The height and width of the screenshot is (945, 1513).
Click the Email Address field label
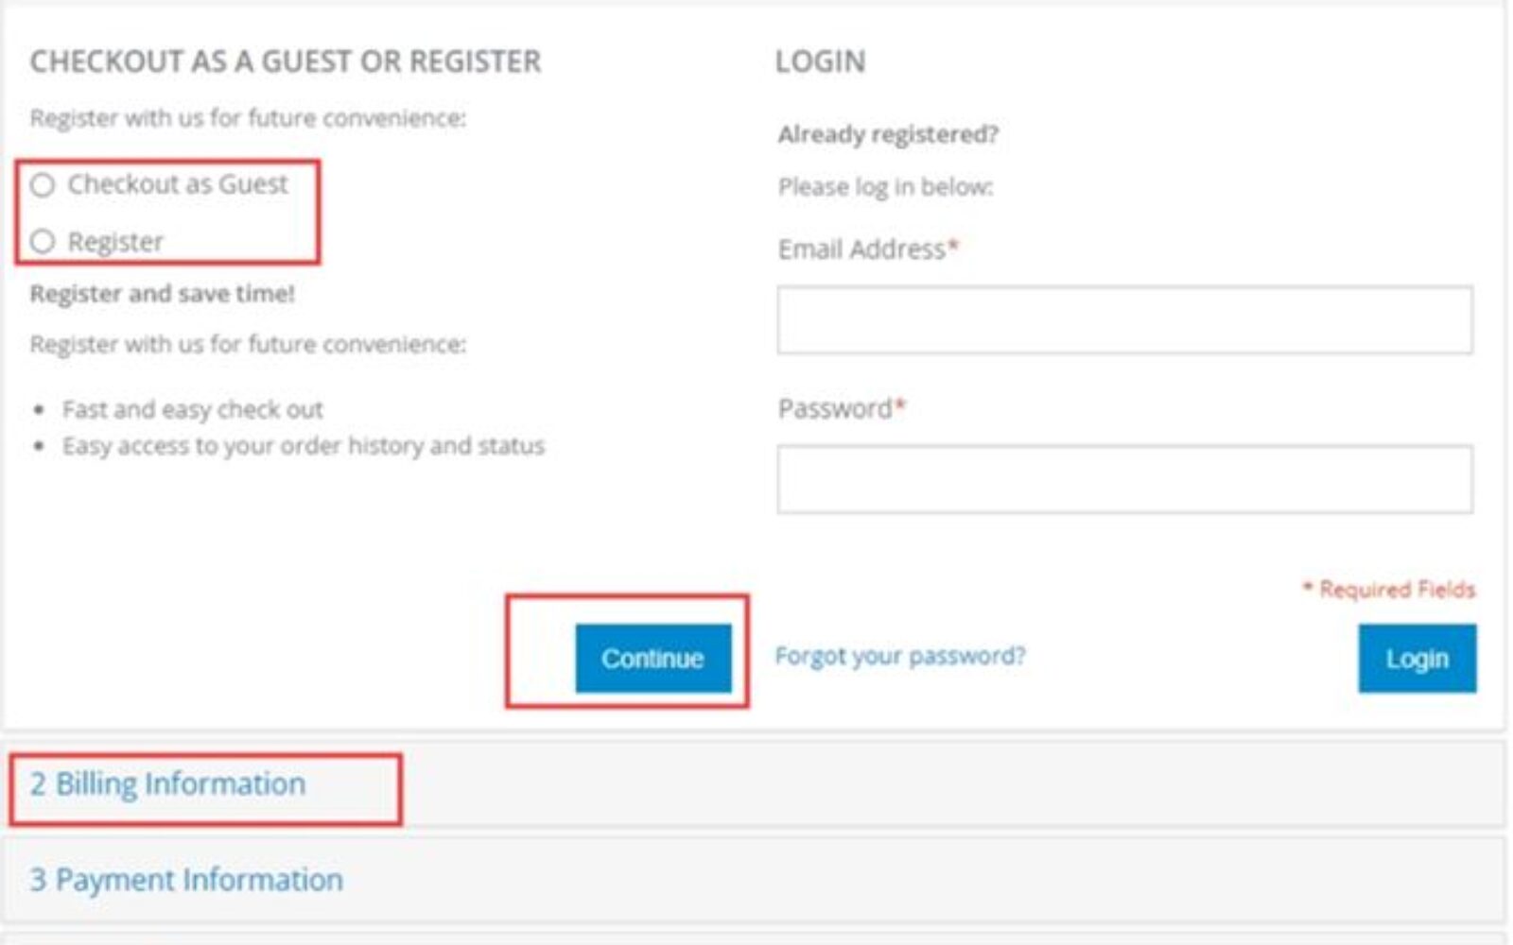861,249
